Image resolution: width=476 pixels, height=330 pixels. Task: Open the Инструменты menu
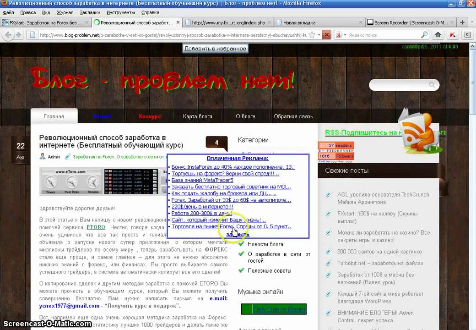pos(121,12)
